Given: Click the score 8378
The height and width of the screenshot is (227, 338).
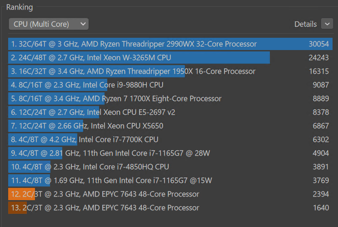Looking at the screenshot, I should point(321,112).
